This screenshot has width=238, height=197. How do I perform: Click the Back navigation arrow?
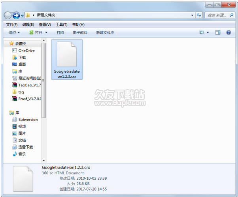click(8, 15)
